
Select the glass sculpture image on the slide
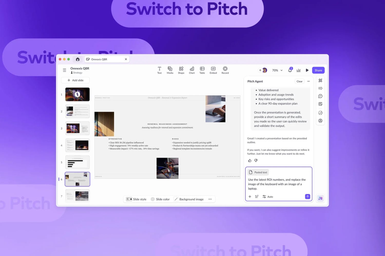click(x=167, y=168)
